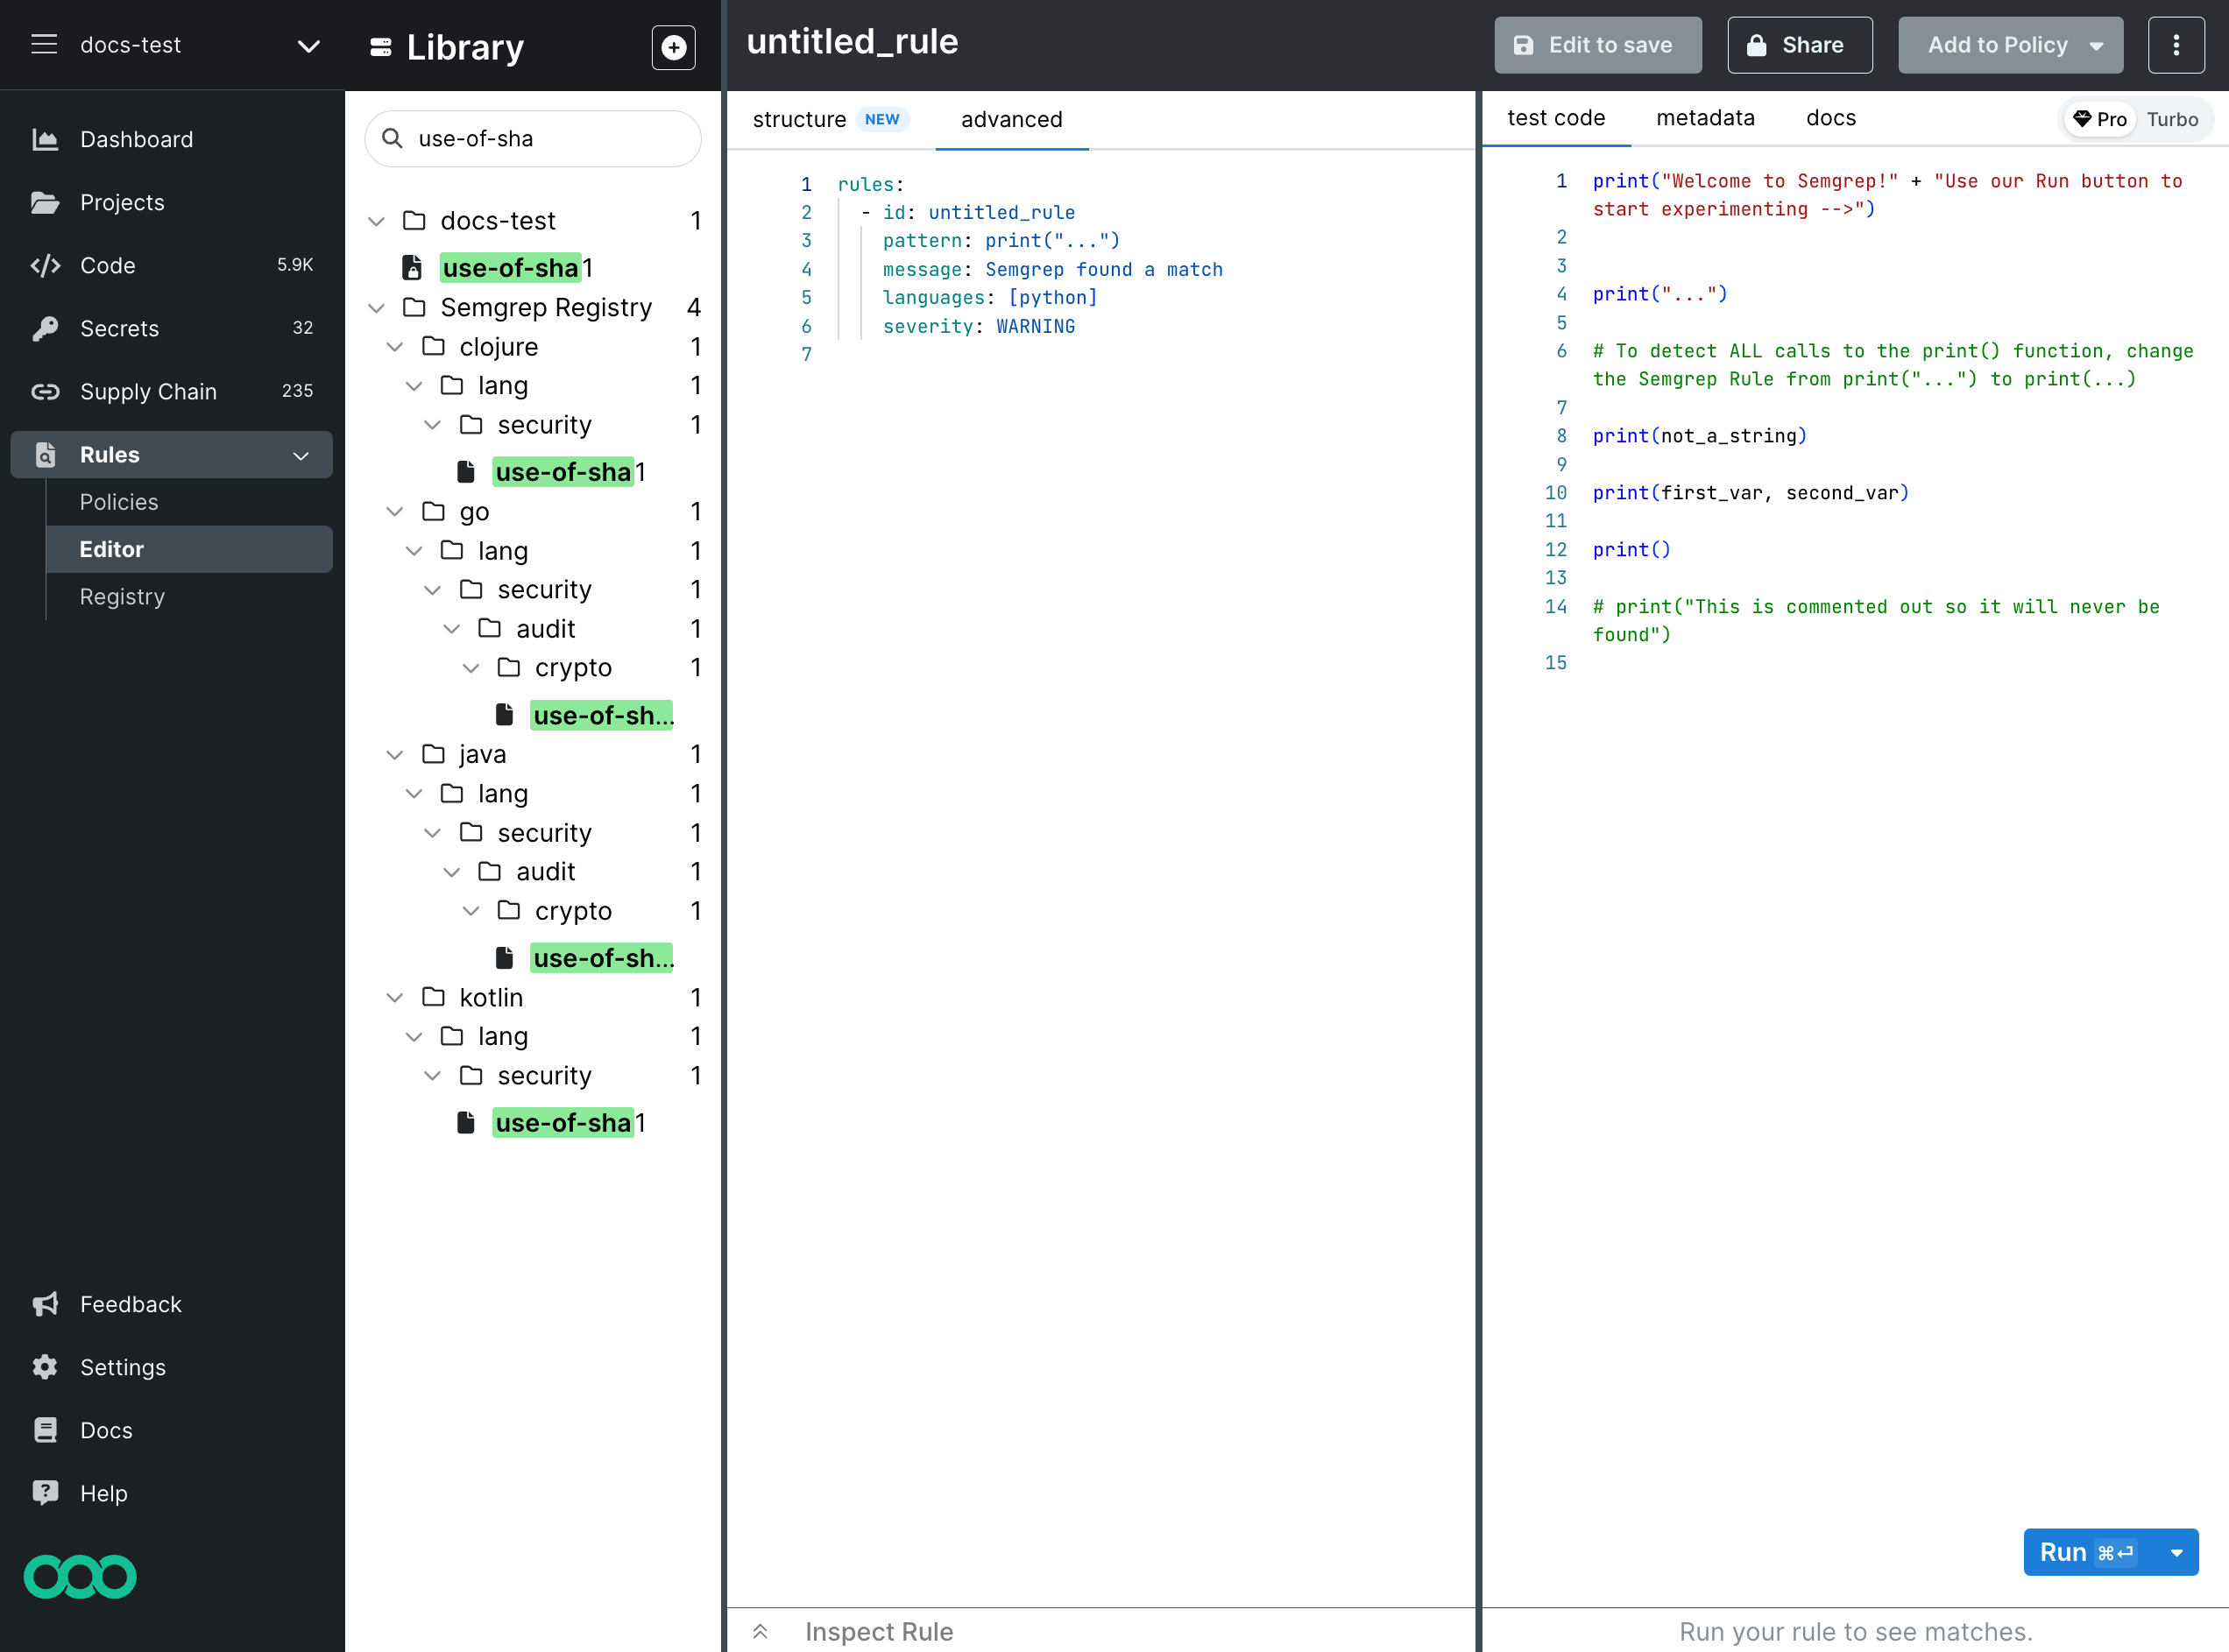Click the Supply Chain navigation icon

46,391
